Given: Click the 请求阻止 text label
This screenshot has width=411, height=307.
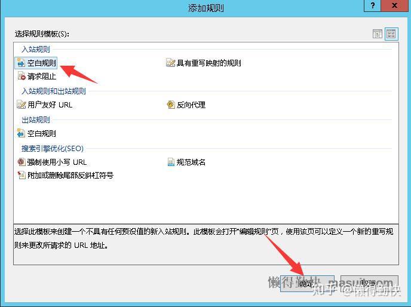Looking at the screenshot, I should click(42, 76).
